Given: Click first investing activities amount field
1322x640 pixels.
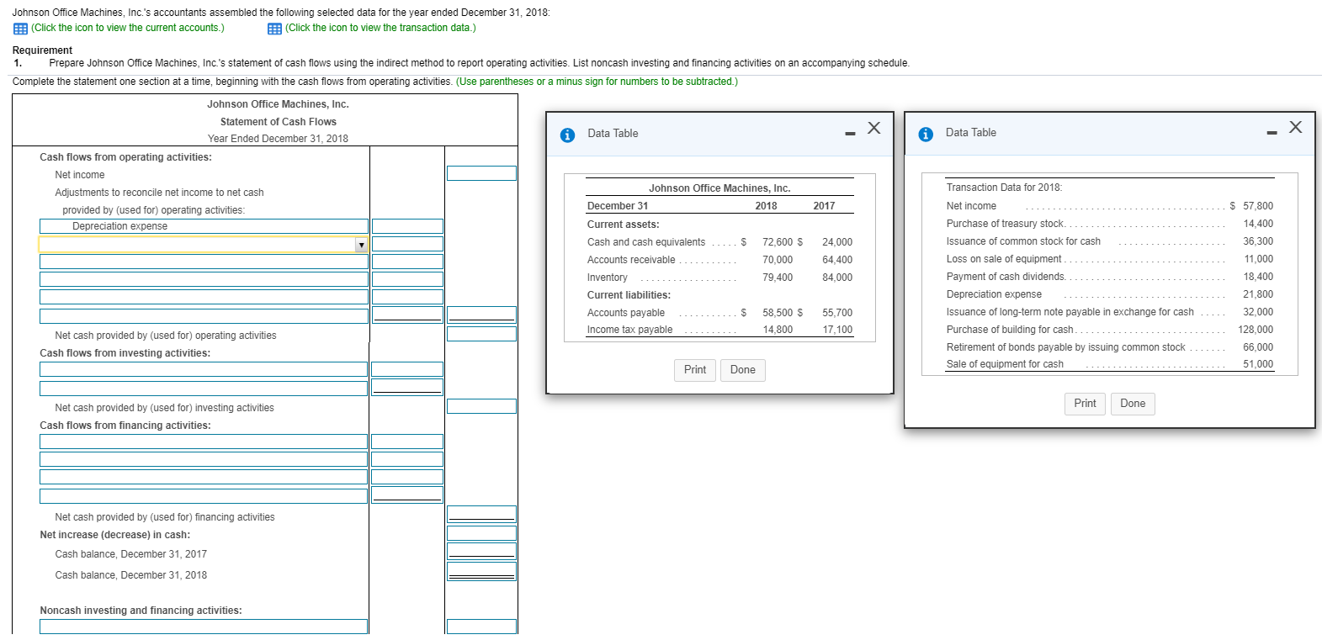Looking at the screenshot, I should (407, 369).
